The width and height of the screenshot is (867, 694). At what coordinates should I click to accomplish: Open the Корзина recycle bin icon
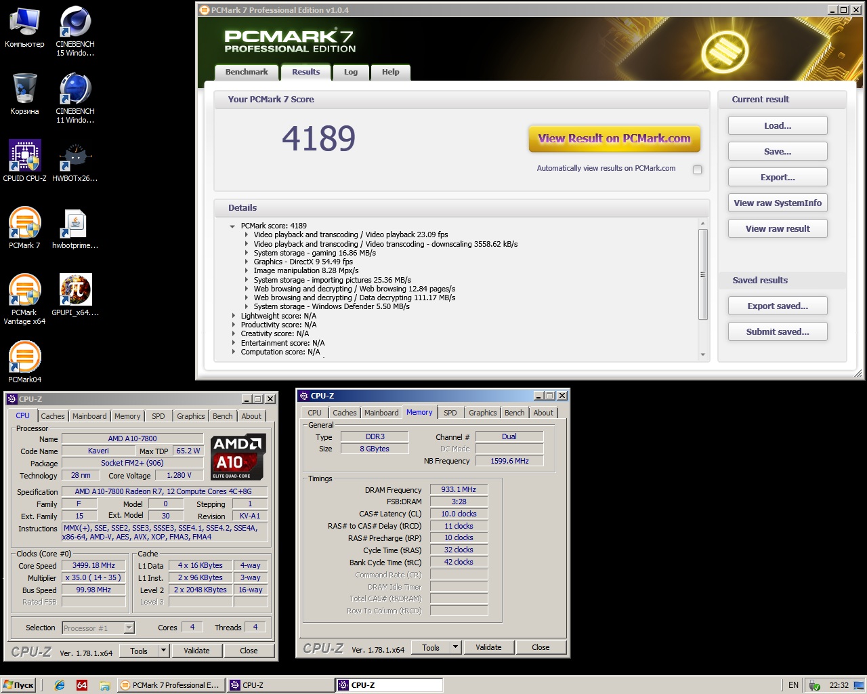24,94
